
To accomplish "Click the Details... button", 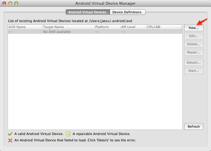I will pos(194,63).
